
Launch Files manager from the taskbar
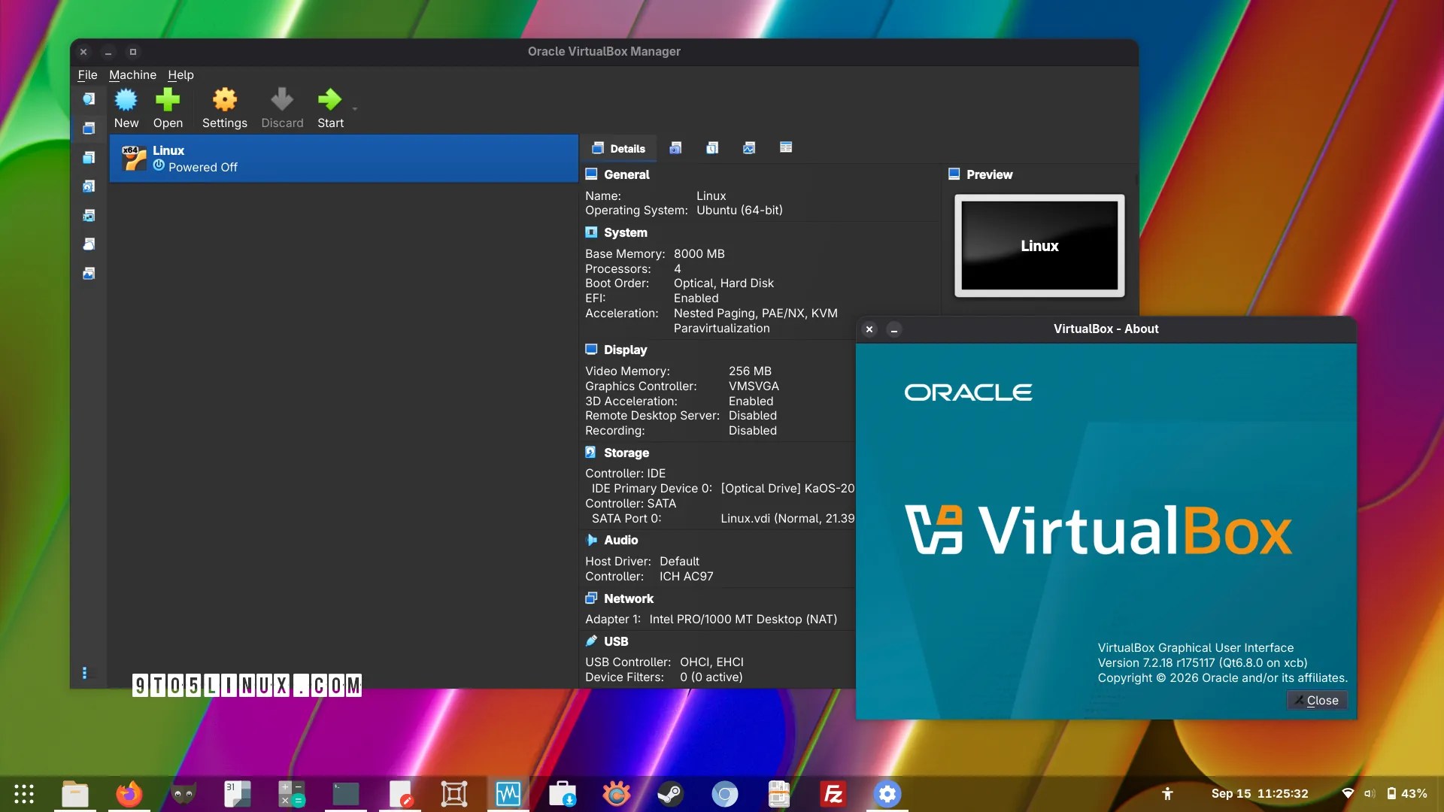point(75,794)
